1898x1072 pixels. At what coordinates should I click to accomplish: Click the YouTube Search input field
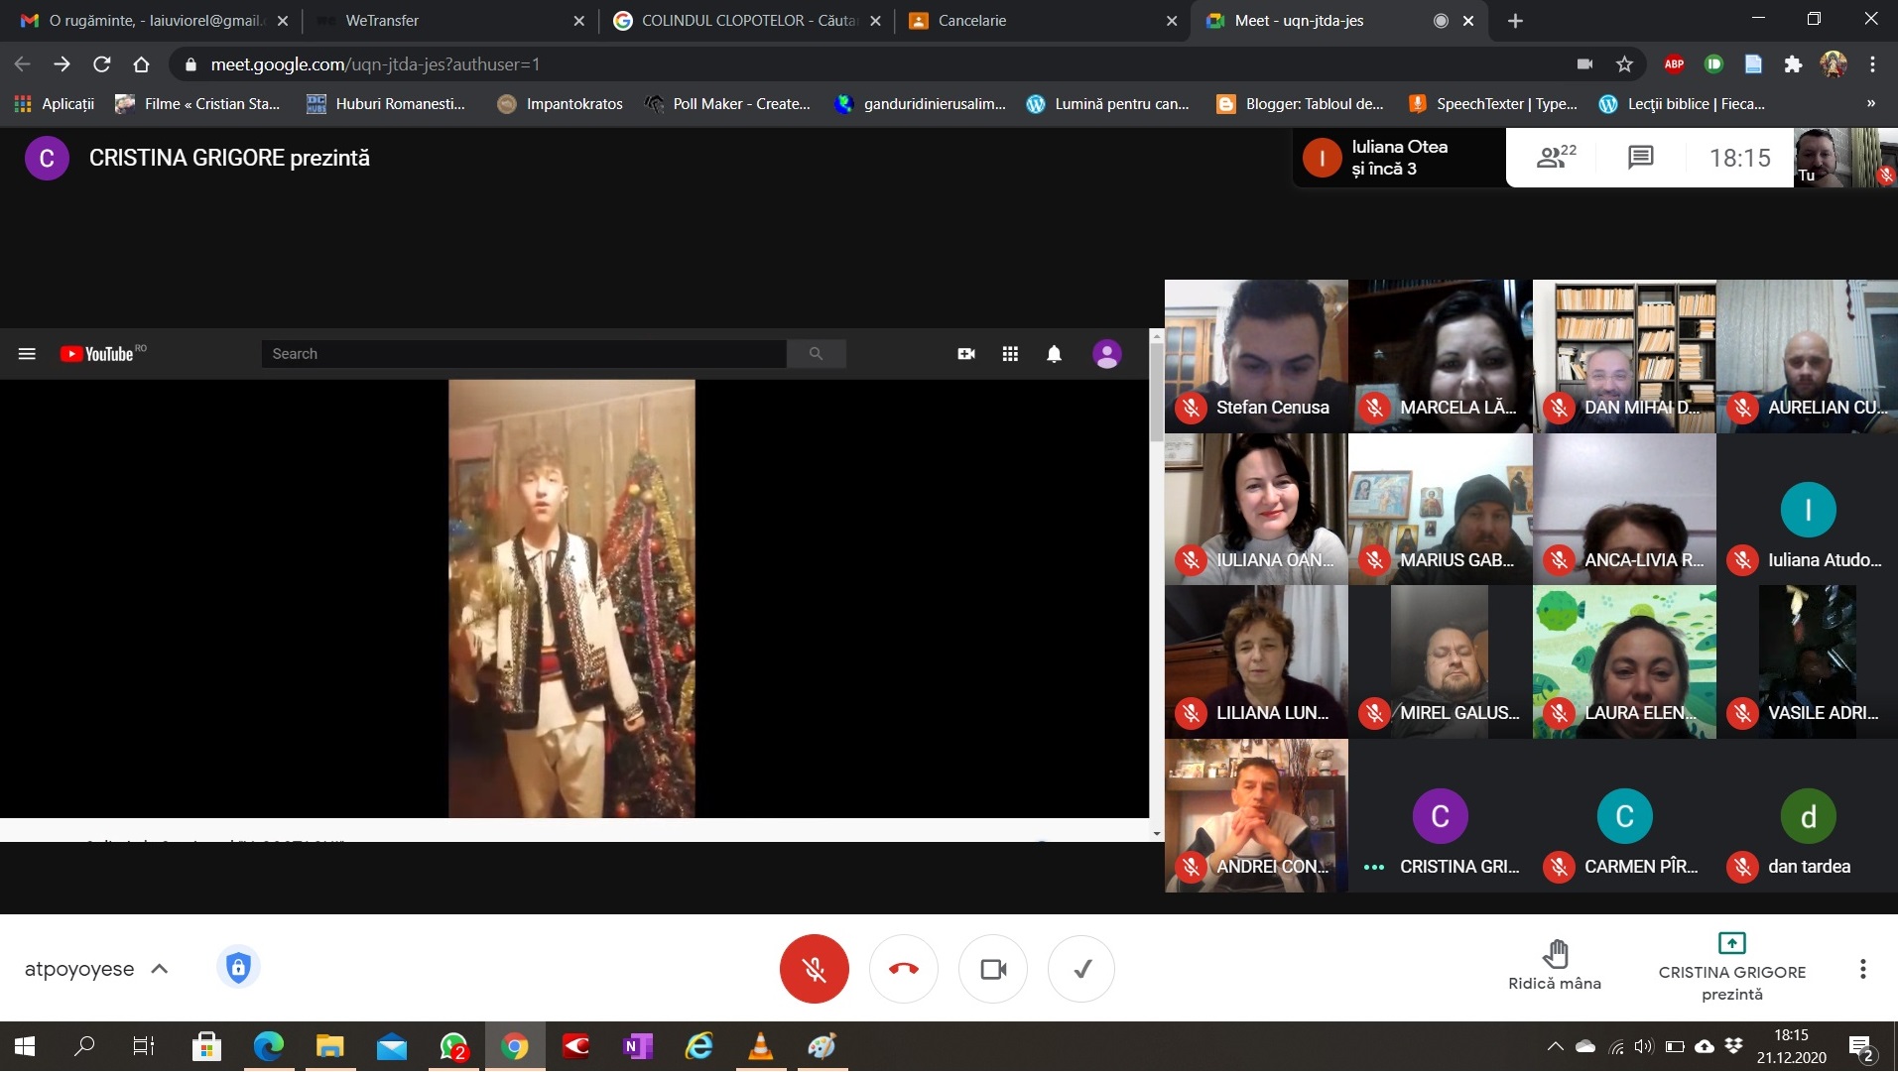(524, 354)
